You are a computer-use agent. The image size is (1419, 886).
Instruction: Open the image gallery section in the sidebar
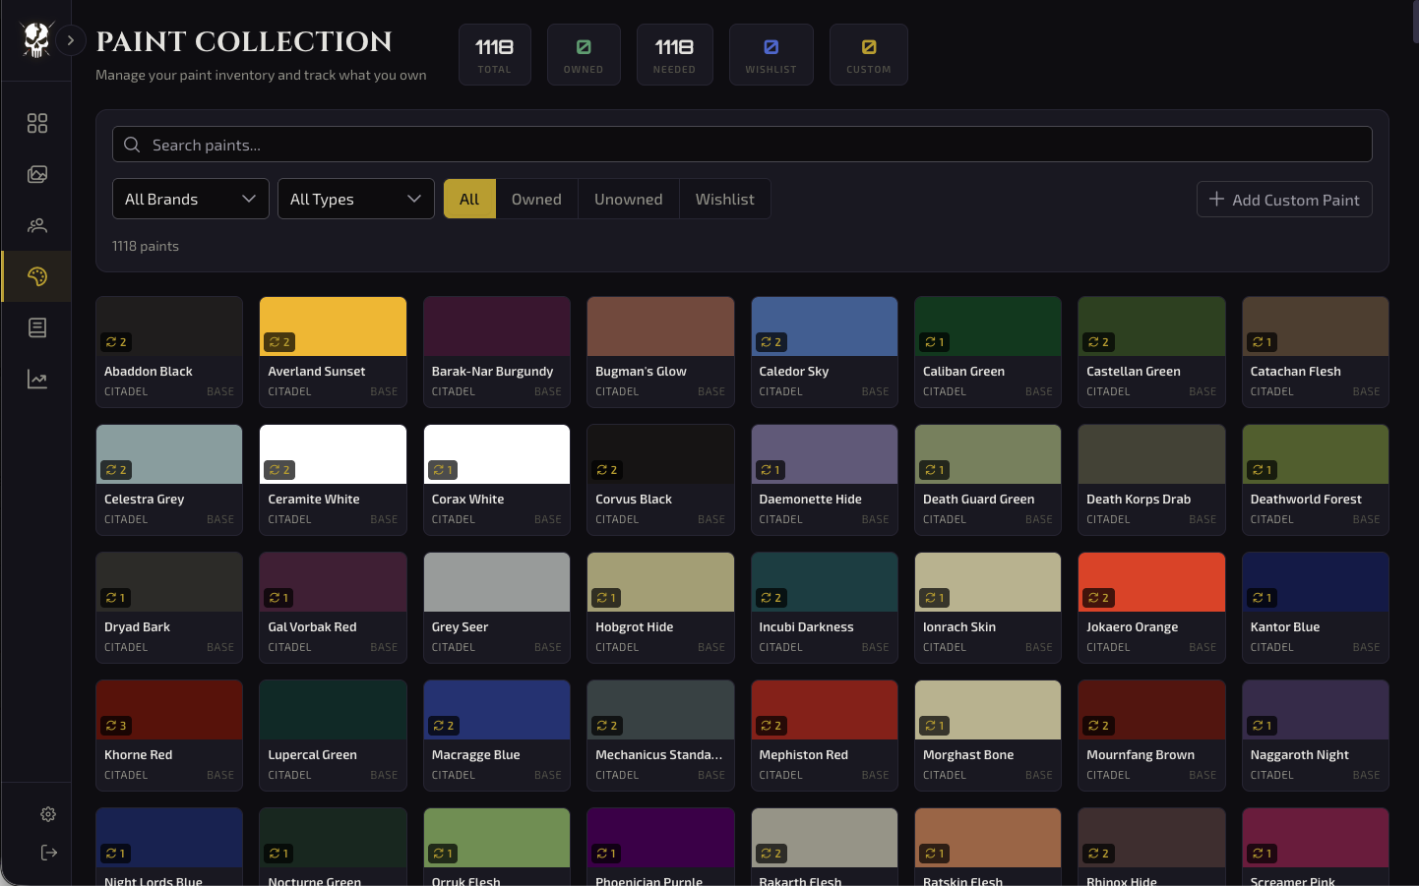36,174
